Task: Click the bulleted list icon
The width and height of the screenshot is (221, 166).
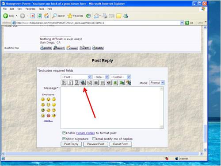Action: point(102,82)
